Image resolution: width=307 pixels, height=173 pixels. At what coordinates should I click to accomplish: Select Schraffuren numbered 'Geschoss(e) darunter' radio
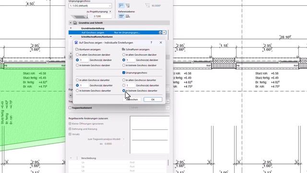tap(124, 86)
